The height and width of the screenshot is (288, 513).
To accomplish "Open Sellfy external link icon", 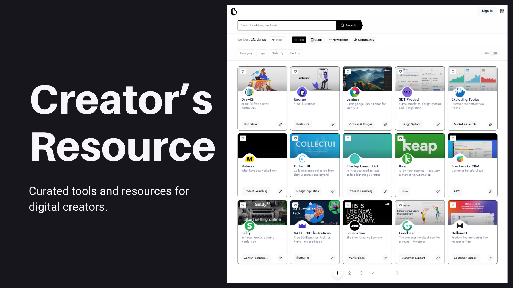I will point(280,258).
